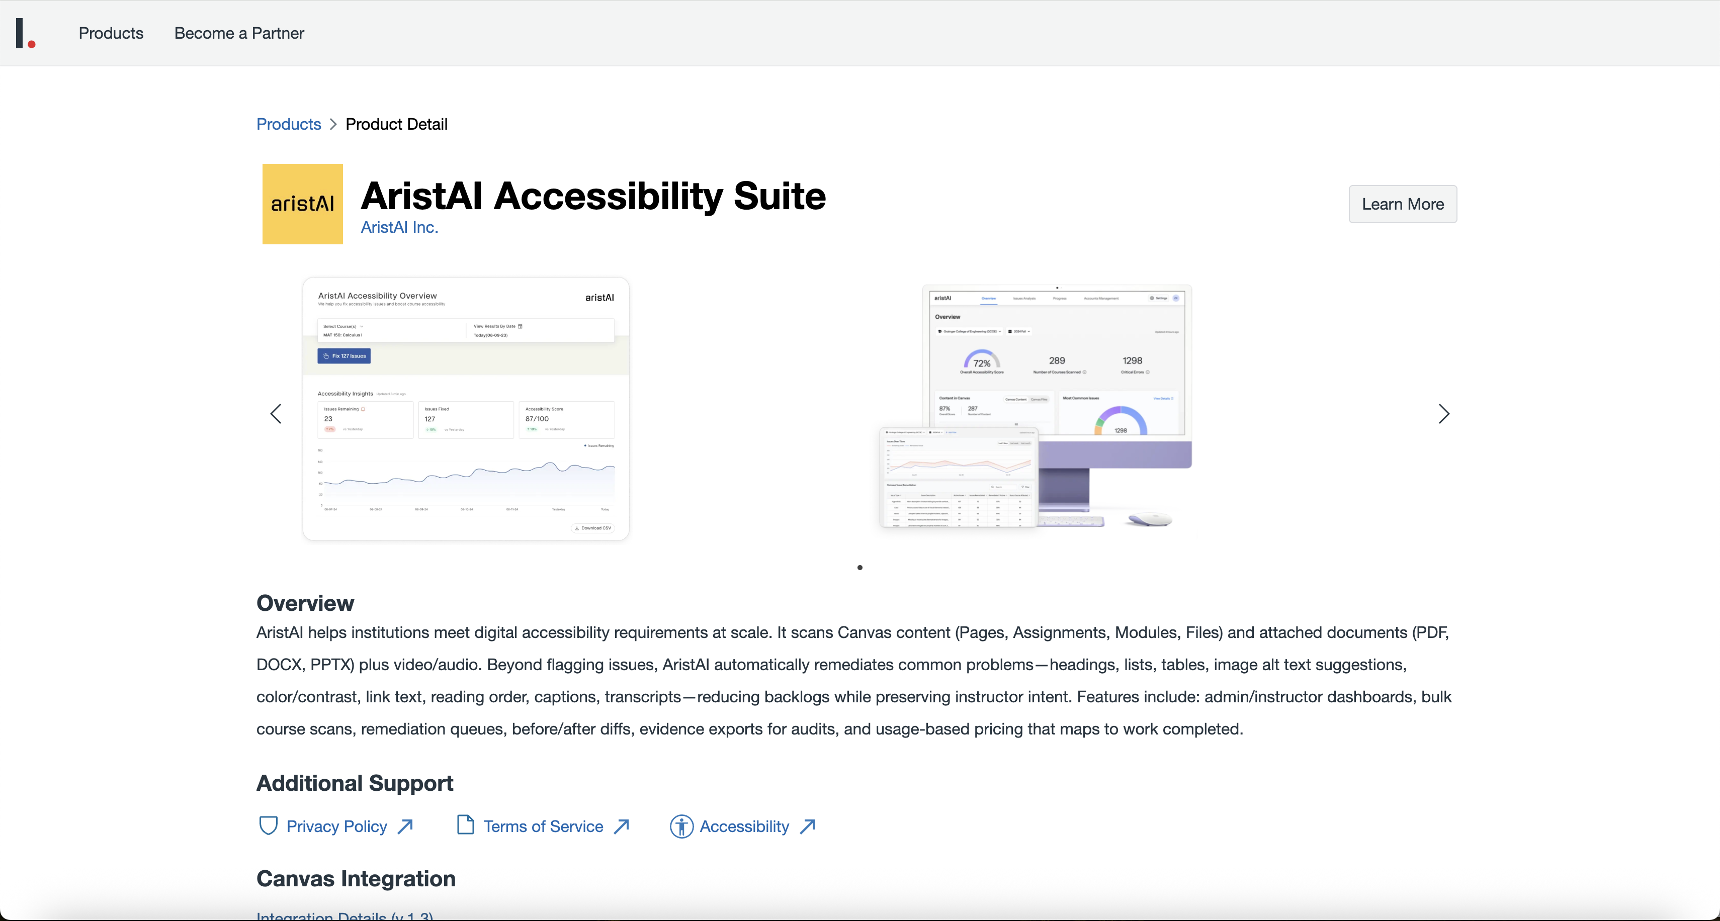Open the Products menu in the header
This screenshot has height=921, width=1720.
[x=111, y=33]
